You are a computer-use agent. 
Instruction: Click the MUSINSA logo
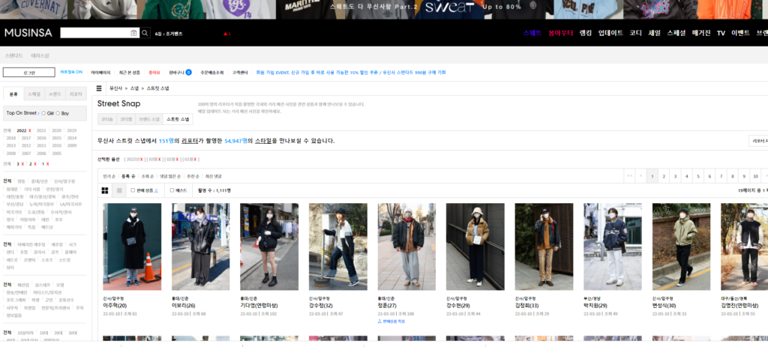28,33
